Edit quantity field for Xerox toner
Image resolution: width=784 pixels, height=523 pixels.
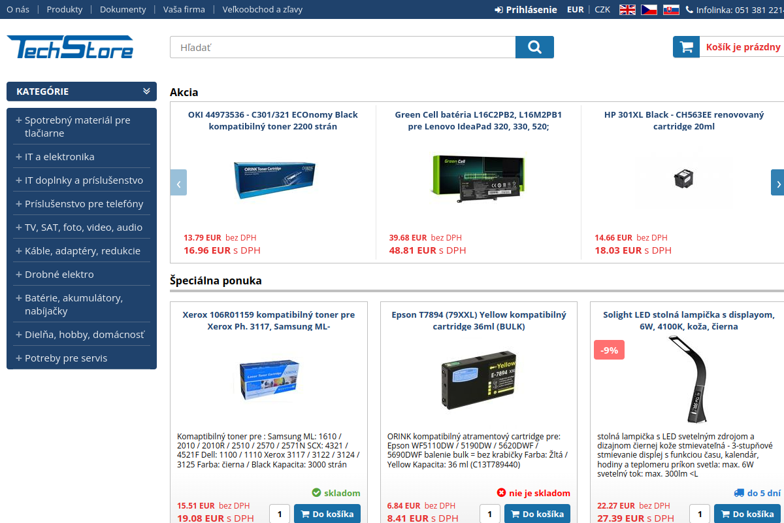[x=280, y=515]
